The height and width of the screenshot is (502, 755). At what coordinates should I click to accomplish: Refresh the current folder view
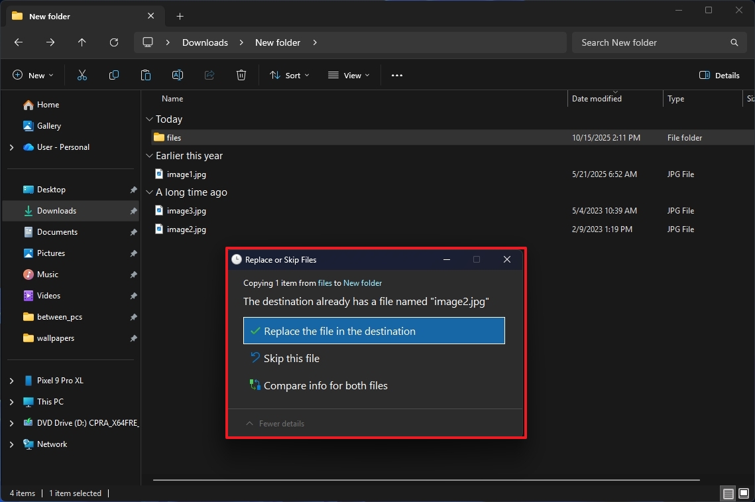[113, 42]
